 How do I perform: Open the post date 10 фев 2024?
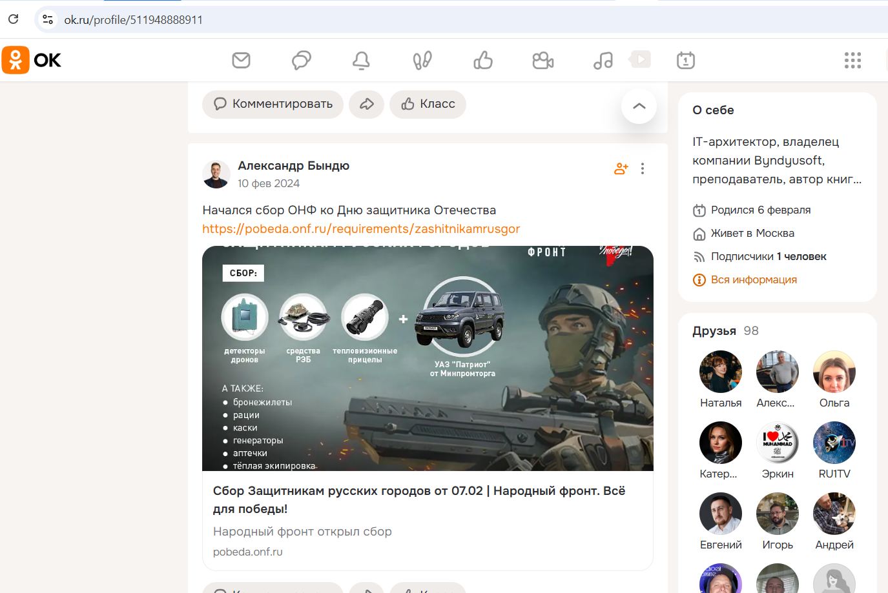[x=269, y=183]
